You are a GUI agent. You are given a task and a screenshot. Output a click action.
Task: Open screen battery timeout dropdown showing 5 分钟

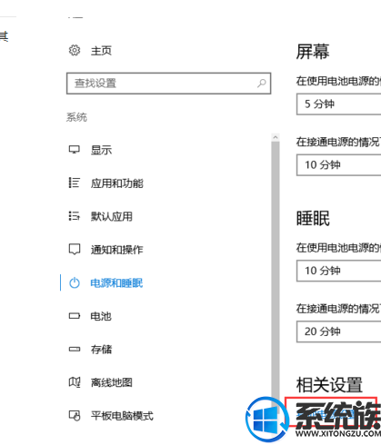[x=338, y=104]
